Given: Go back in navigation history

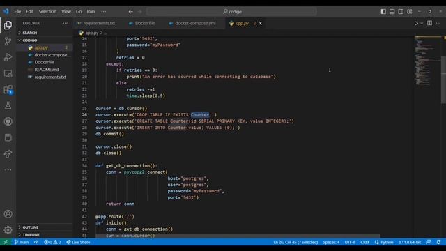Looking at the screenshot, I should pyautogui.click(x=130, y=12).
